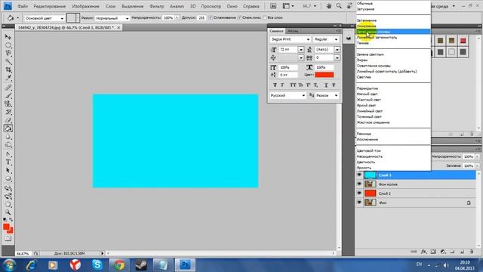Select the Healing Brush tool
The width and height of the screenshot is (483, 272).
coord(8,88)
